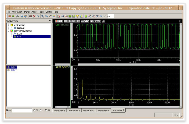Select the V filter radio button
Image resolution: width=189 pixels, height=124 pixels.
[x=34, y=110]
